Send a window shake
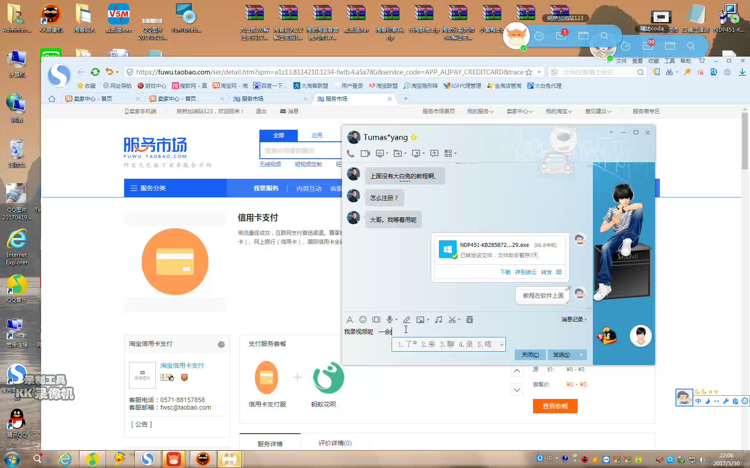This screenshot has width=750, height=468. 376,320
